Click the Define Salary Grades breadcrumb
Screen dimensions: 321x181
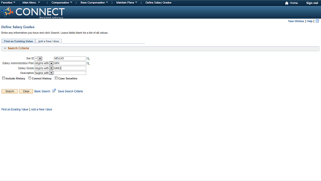(x=158, y=3)
